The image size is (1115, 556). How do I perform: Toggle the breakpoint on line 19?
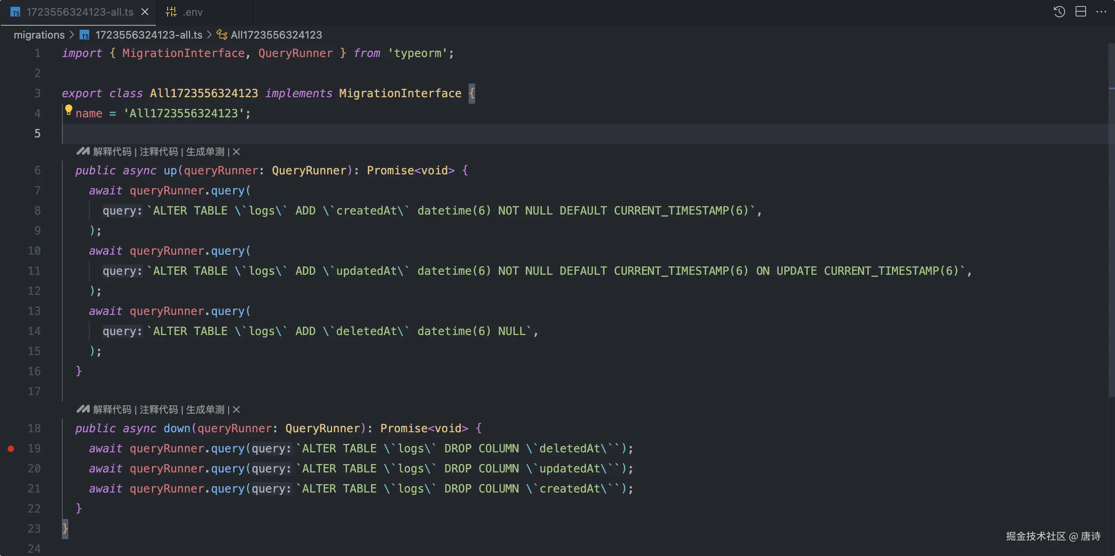(x=11, y=449)
